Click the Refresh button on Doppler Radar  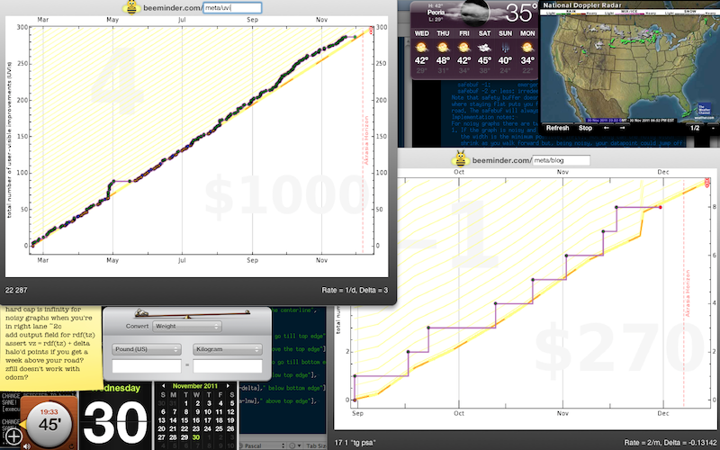tap(557, 128)
